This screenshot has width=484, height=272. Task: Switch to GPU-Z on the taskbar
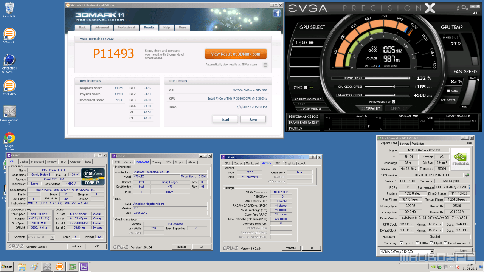72,267
